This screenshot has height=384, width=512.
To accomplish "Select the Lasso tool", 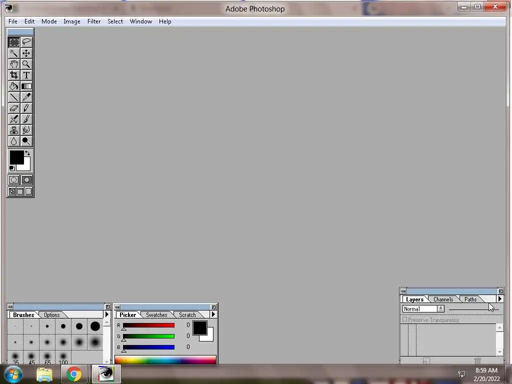I will tap(26, 42).
